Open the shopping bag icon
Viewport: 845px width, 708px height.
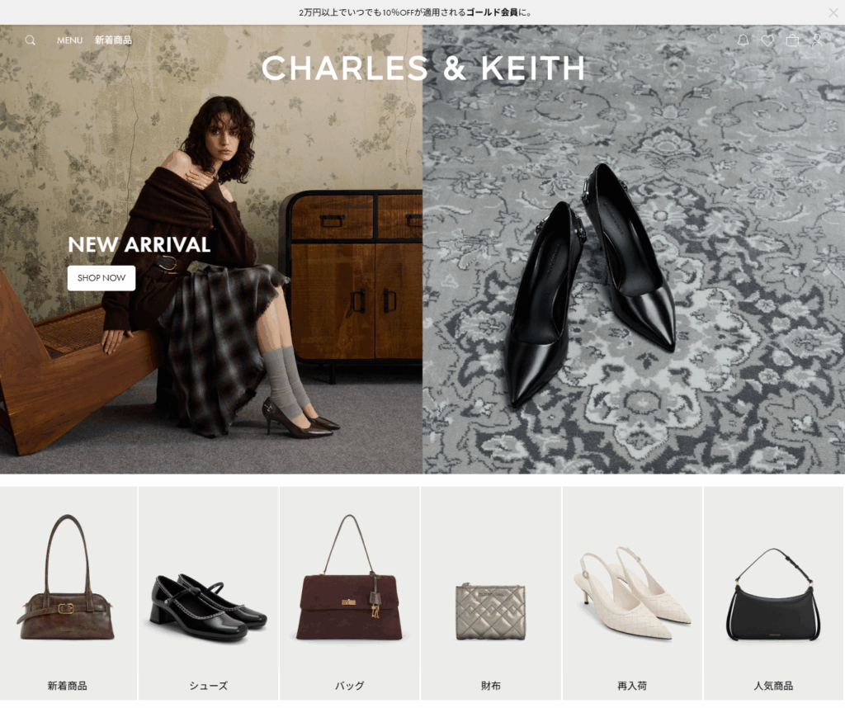tap(793, 40)
